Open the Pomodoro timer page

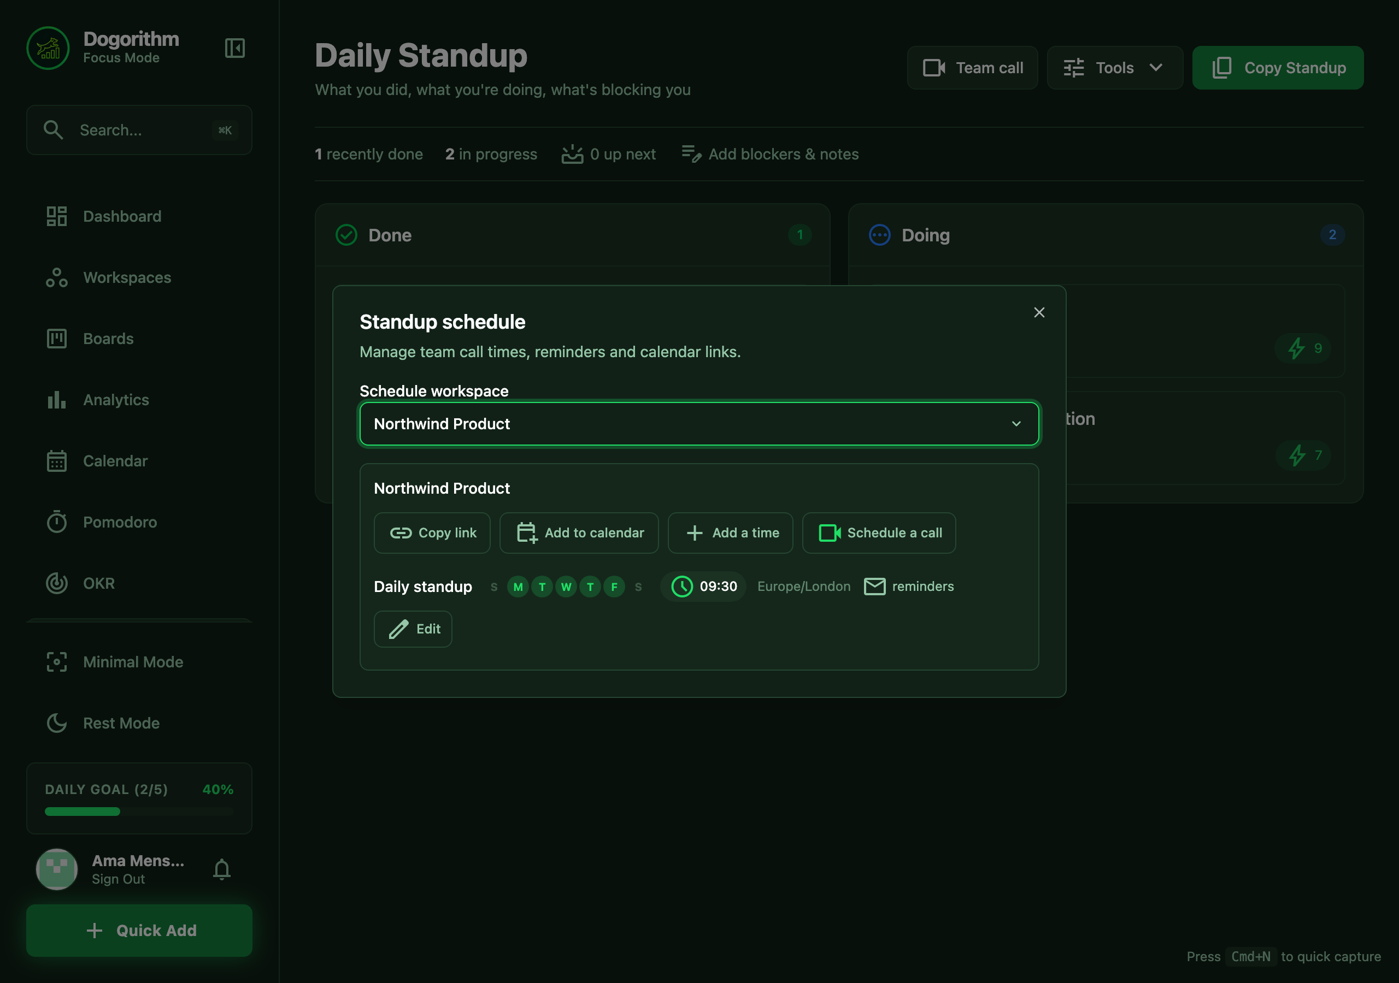click(139, 523)
